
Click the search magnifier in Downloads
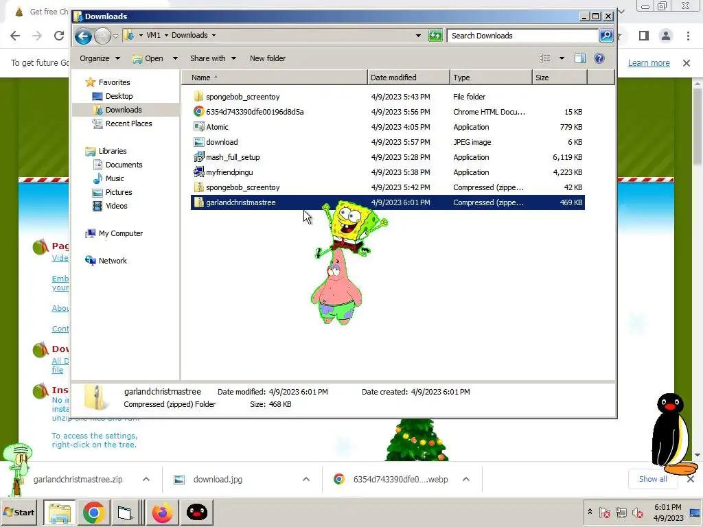(x=606, y=36)
